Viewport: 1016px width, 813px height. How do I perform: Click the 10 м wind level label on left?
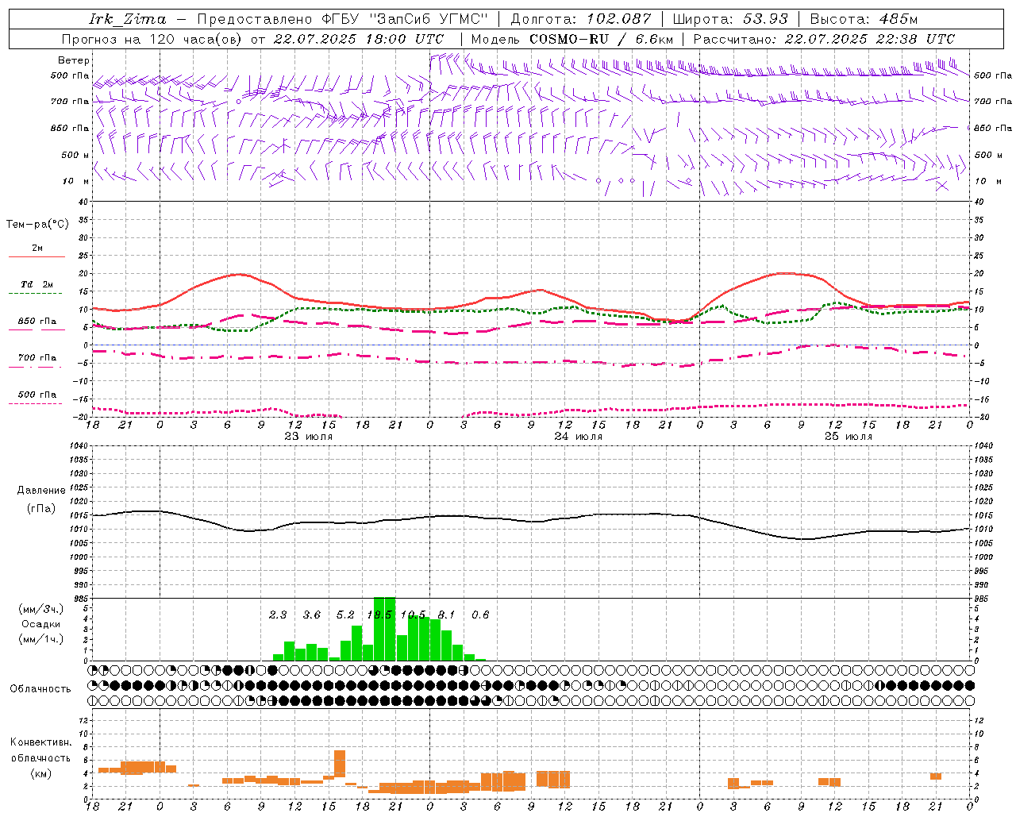76,182
